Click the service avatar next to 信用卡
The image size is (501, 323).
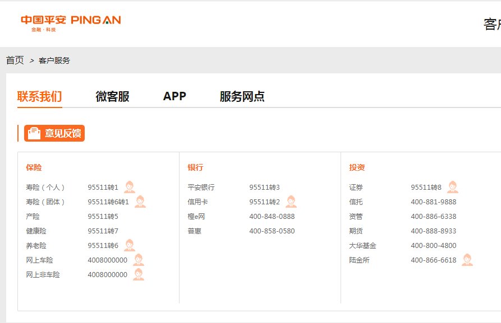[291, 202]
